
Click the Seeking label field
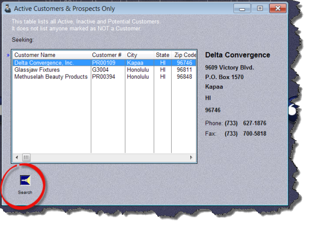tap(23, 40)
